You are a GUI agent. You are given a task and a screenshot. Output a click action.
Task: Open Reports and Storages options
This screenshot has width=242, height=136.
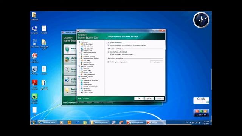90,87
